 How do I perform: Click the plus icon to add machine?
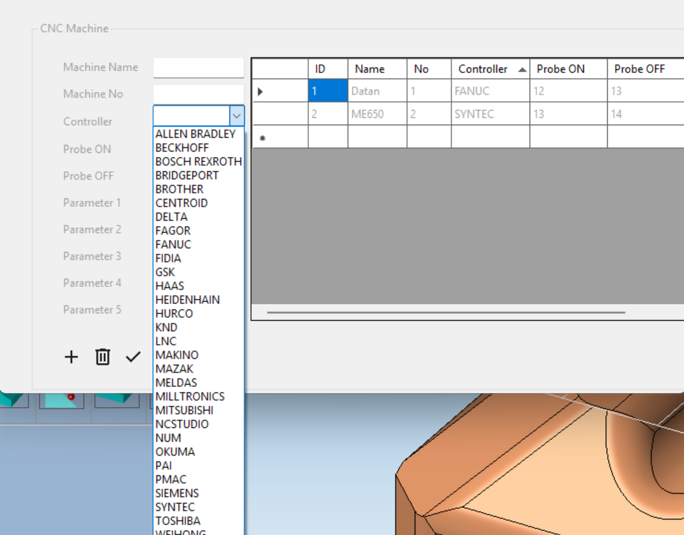71,357
